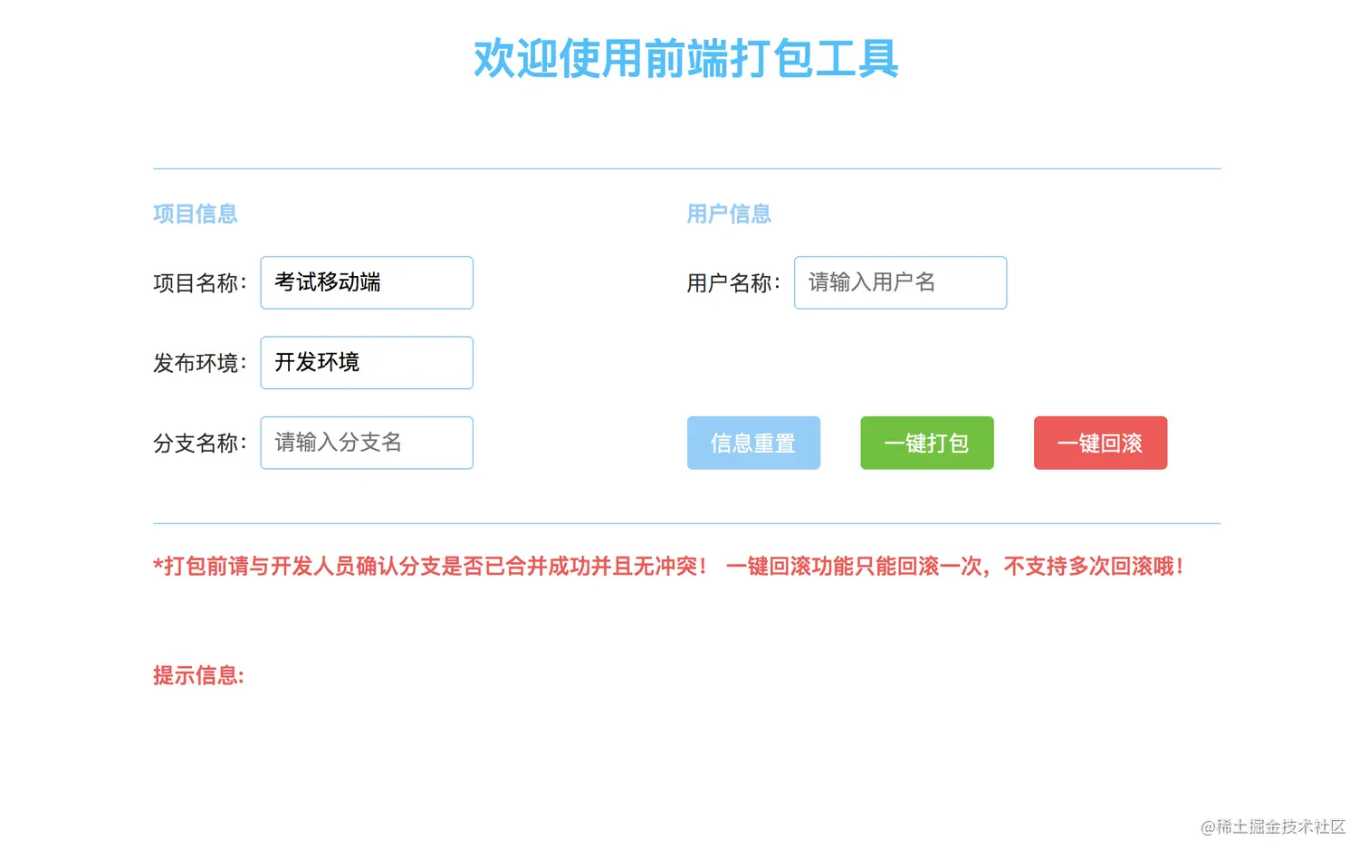Click the red 提示信息 label

coord(198,675)
